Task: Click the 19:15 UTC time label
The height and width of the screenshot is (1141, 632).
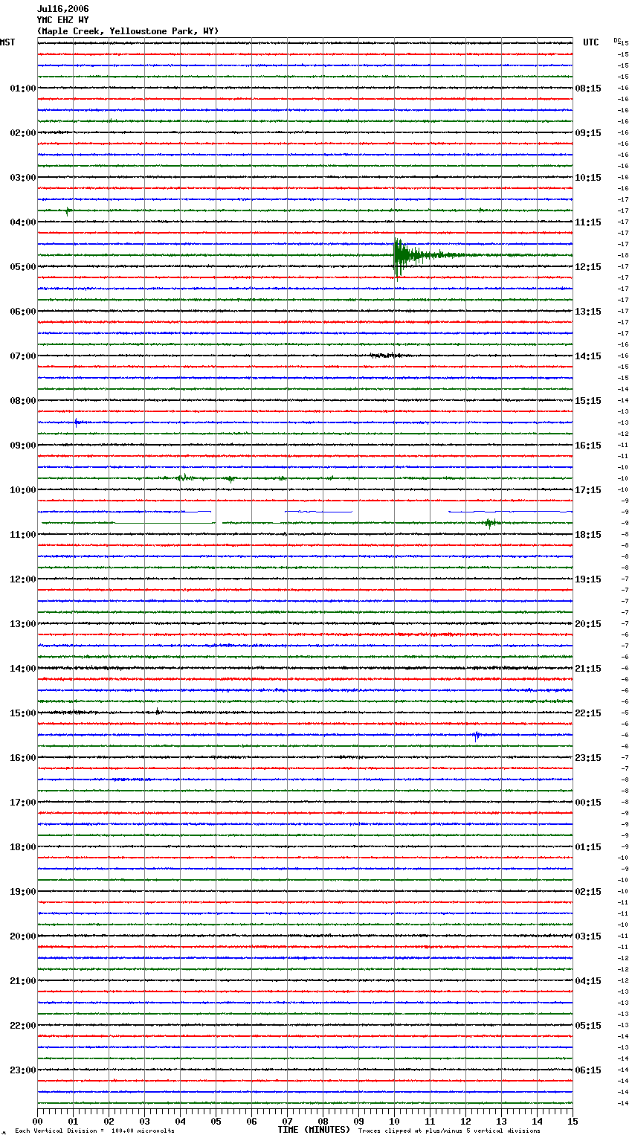Action: (588, 579)
